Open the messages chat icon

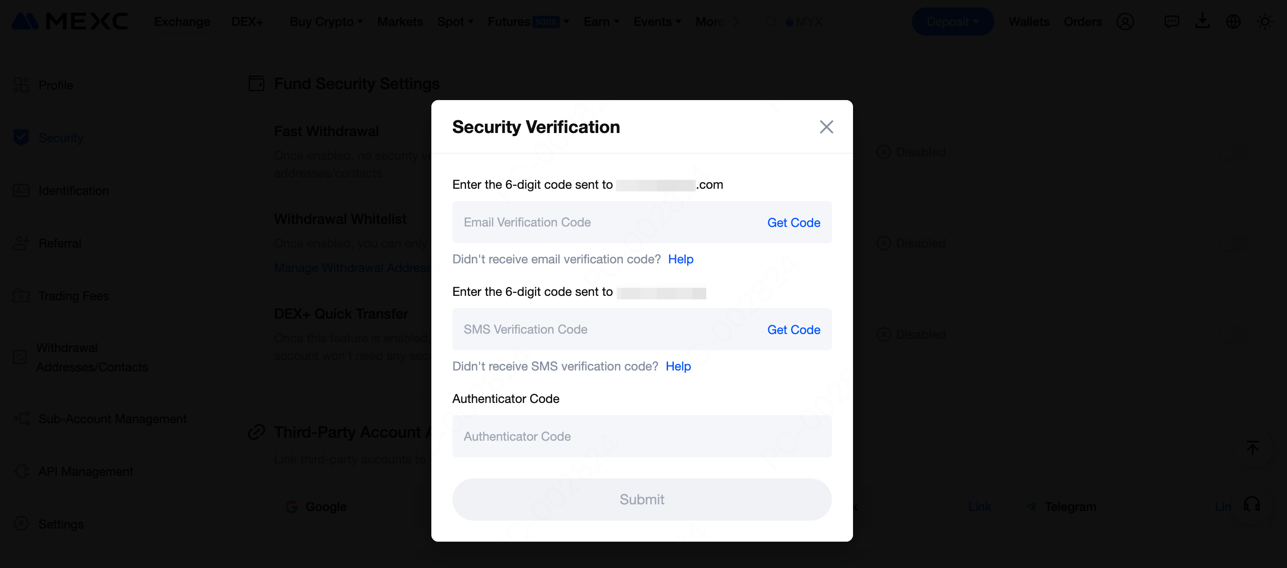(x=1171, y=22)
